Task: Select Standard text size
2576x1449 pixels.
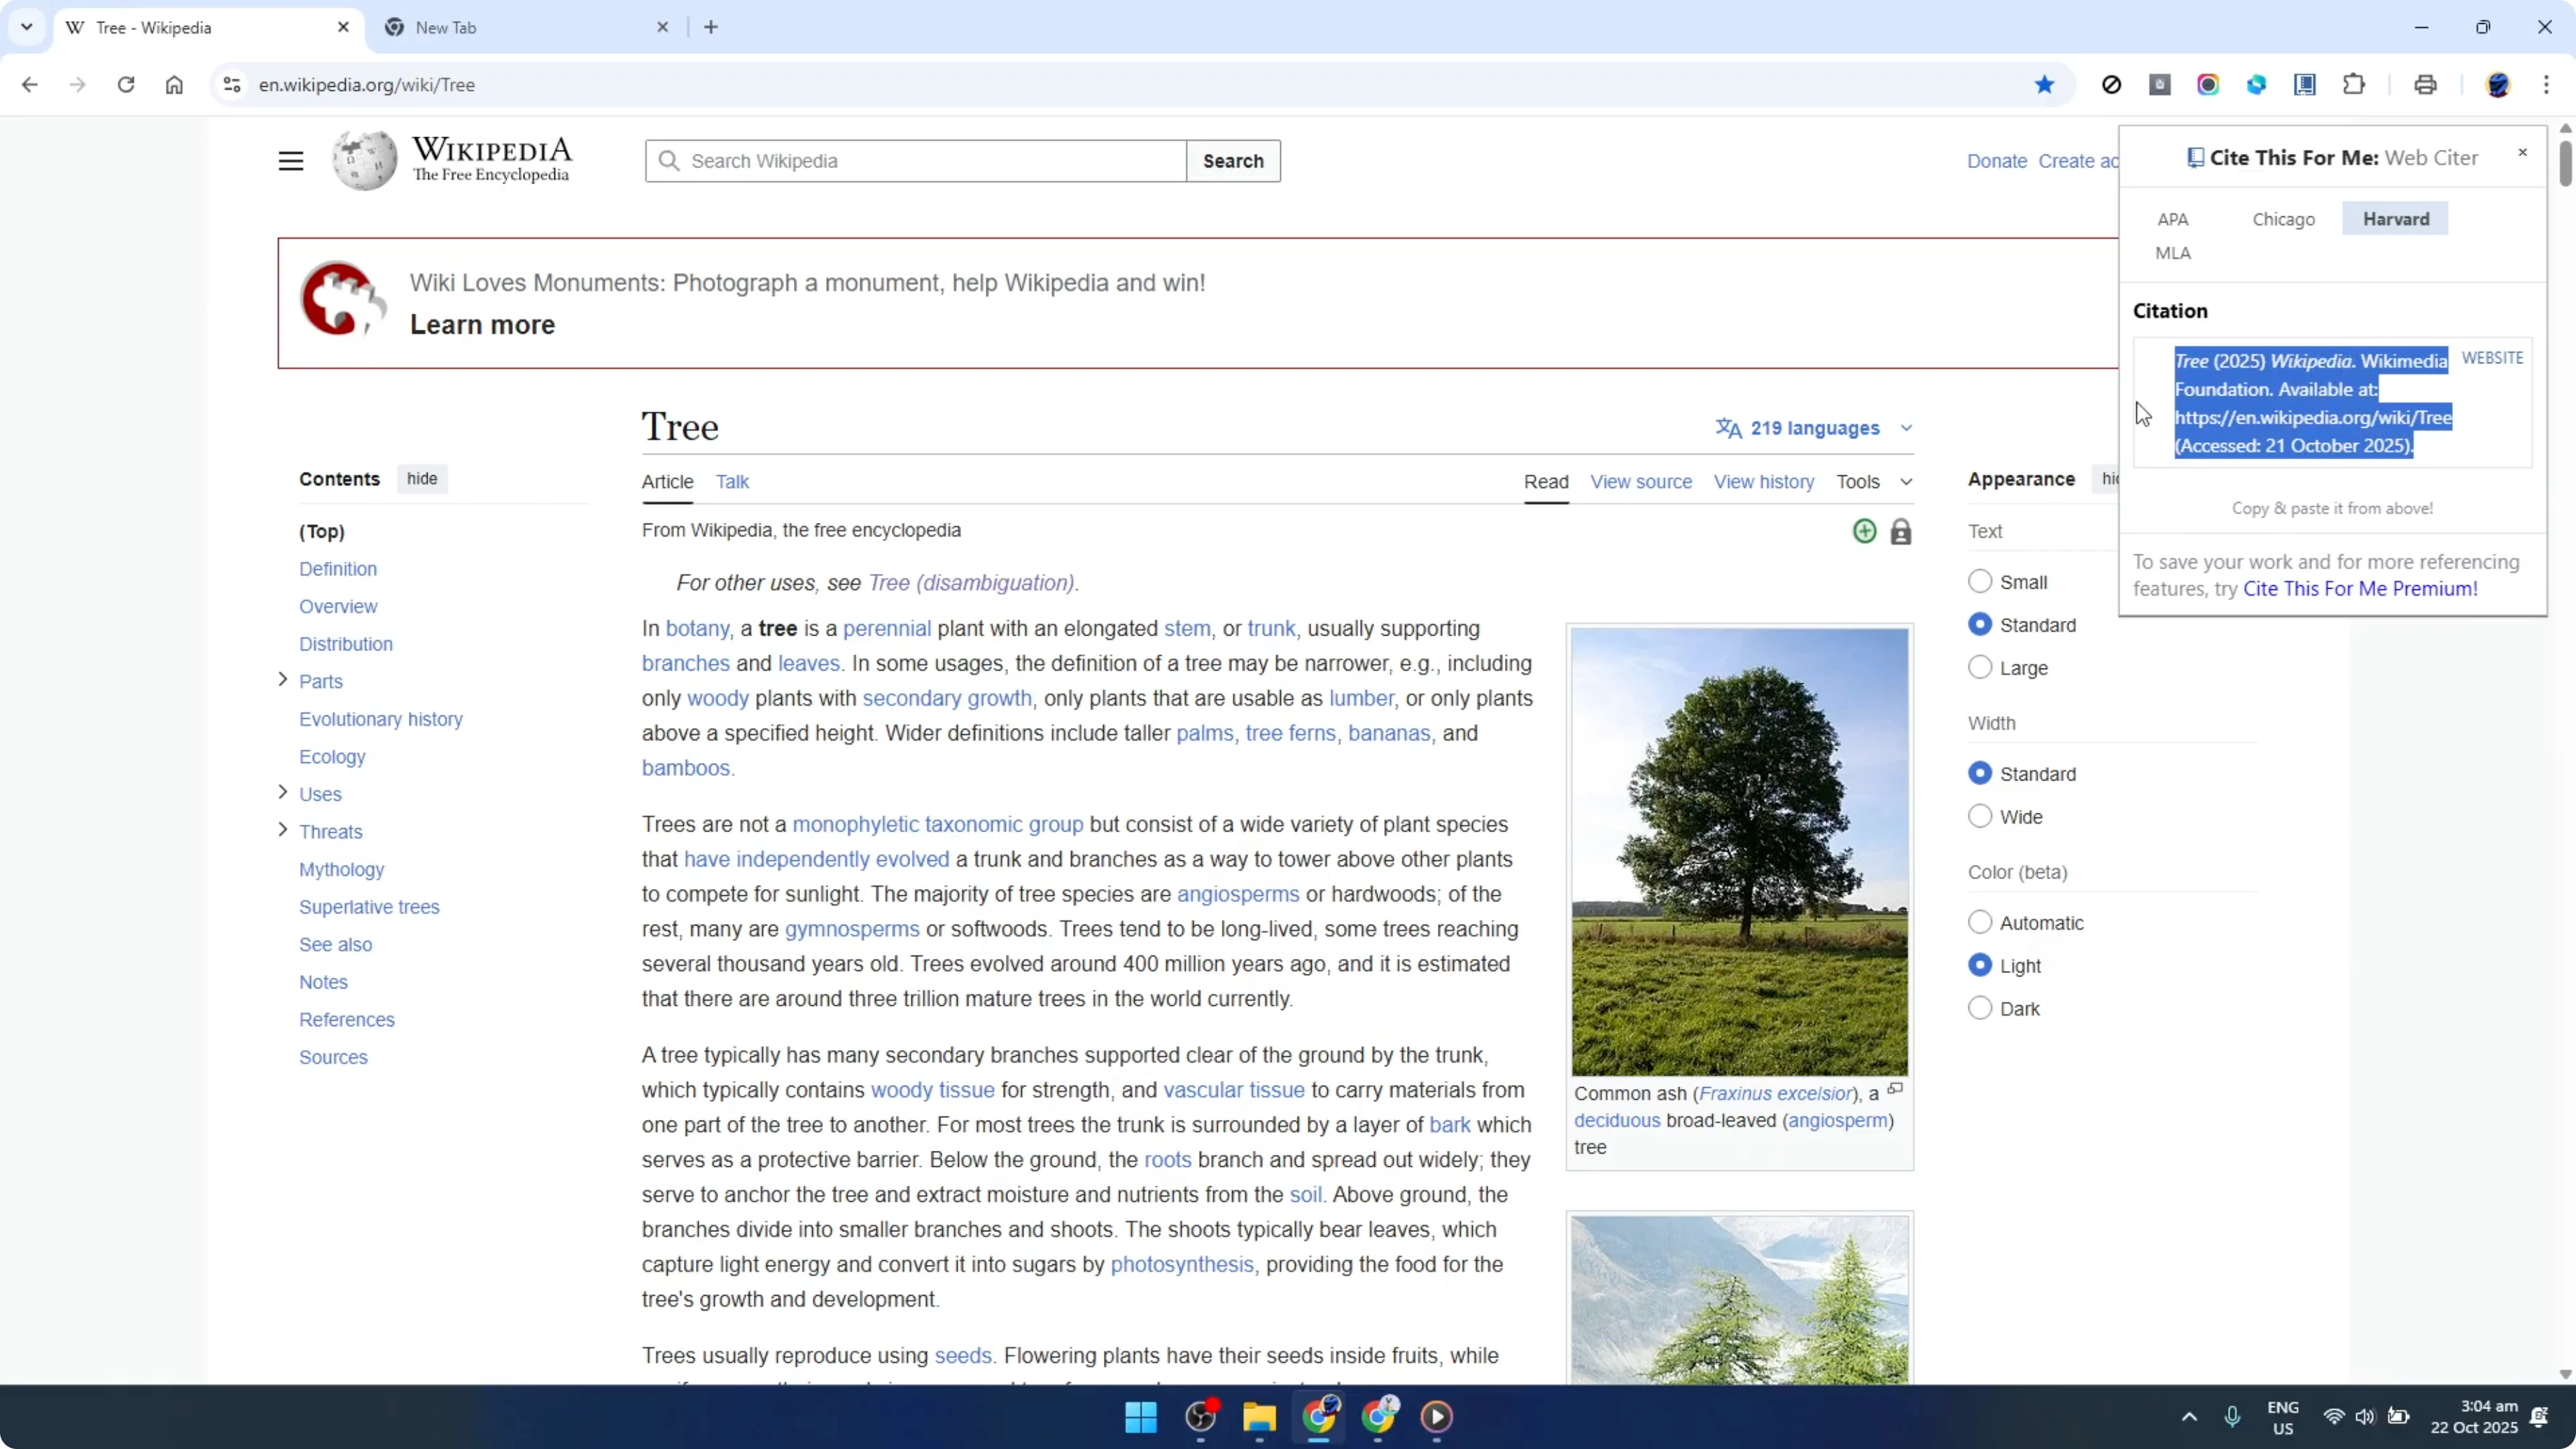Action: (1979, 625)
